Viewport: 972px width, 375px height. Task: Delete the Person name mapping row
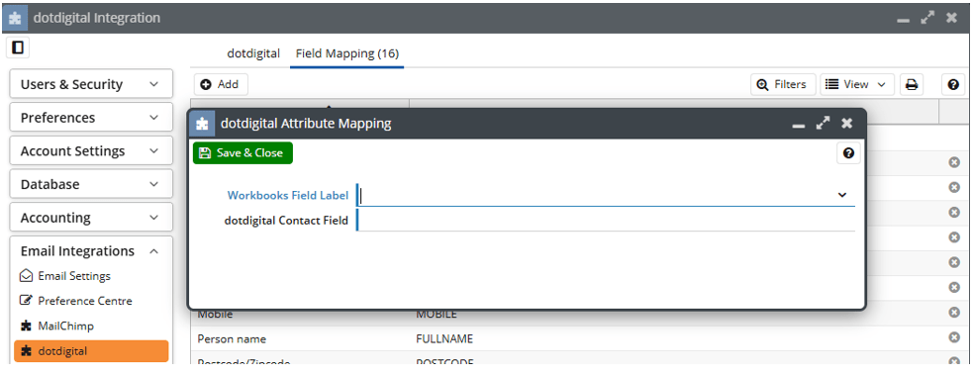[954, 337]
